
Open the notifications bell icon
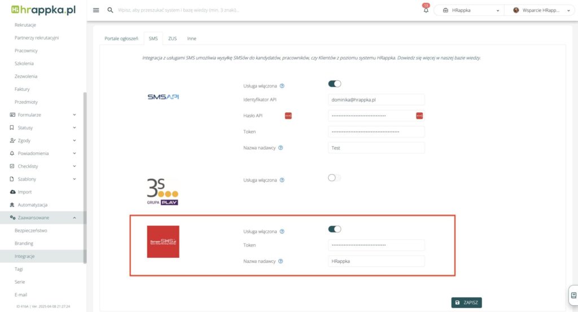point(426,10)
